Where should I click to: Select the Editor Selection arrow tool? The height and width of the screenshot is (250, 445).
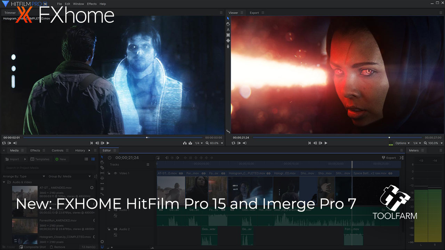click(x=102, y=157)
